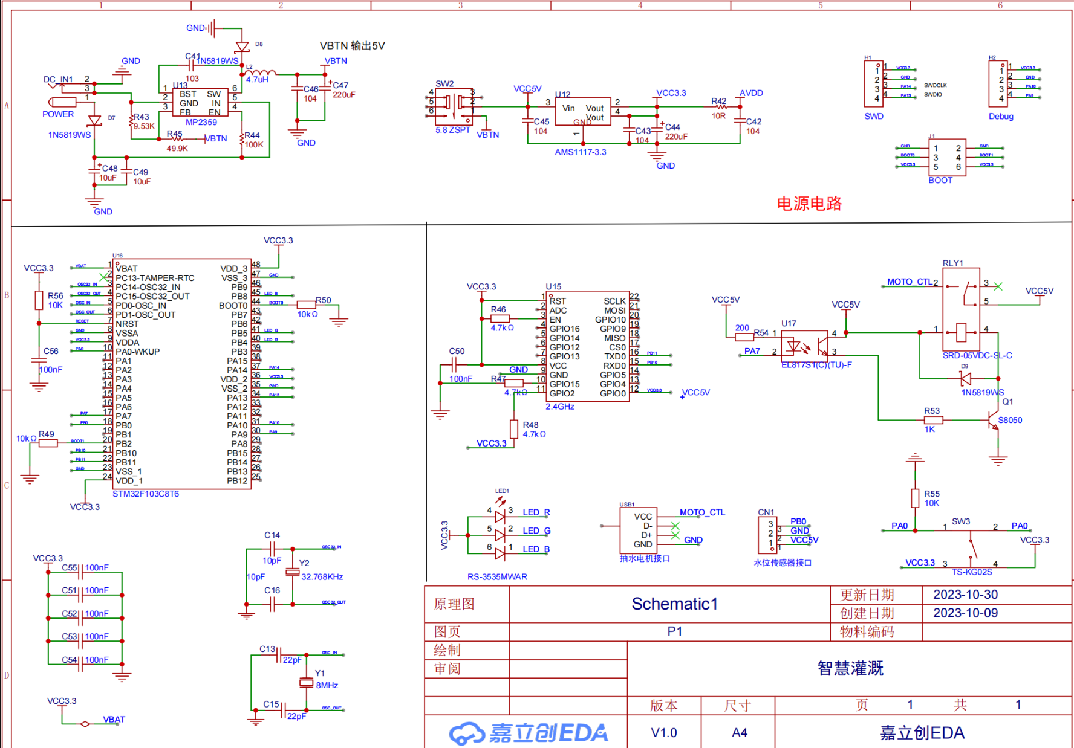The height and width of the screenshot is (748, 1074).
Task: Click the S8050 transistor label
Action: tap(1010, 420)
